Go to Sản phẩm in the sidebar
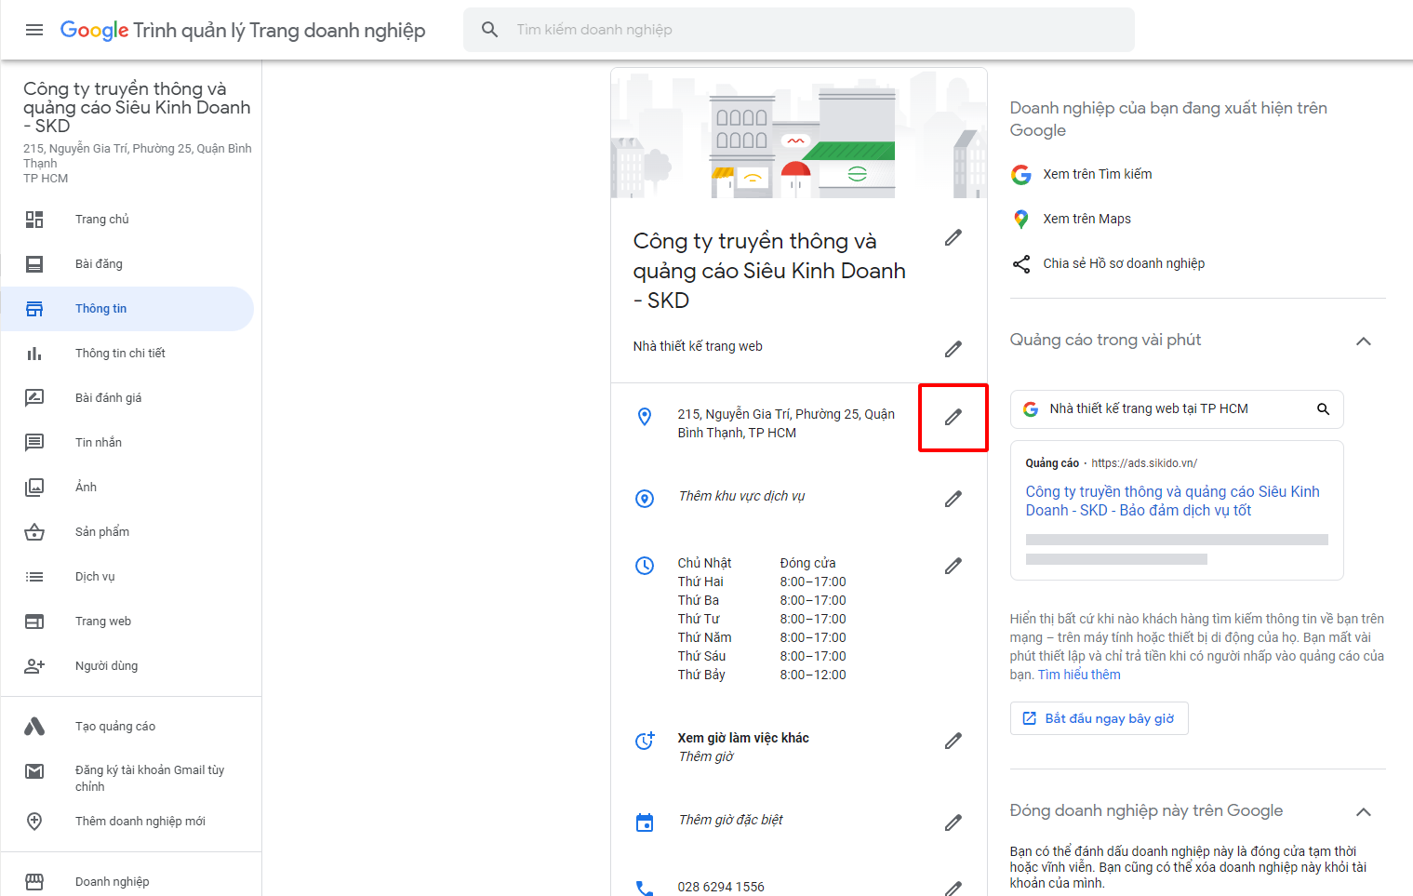1413x896 pixels. 102,532
